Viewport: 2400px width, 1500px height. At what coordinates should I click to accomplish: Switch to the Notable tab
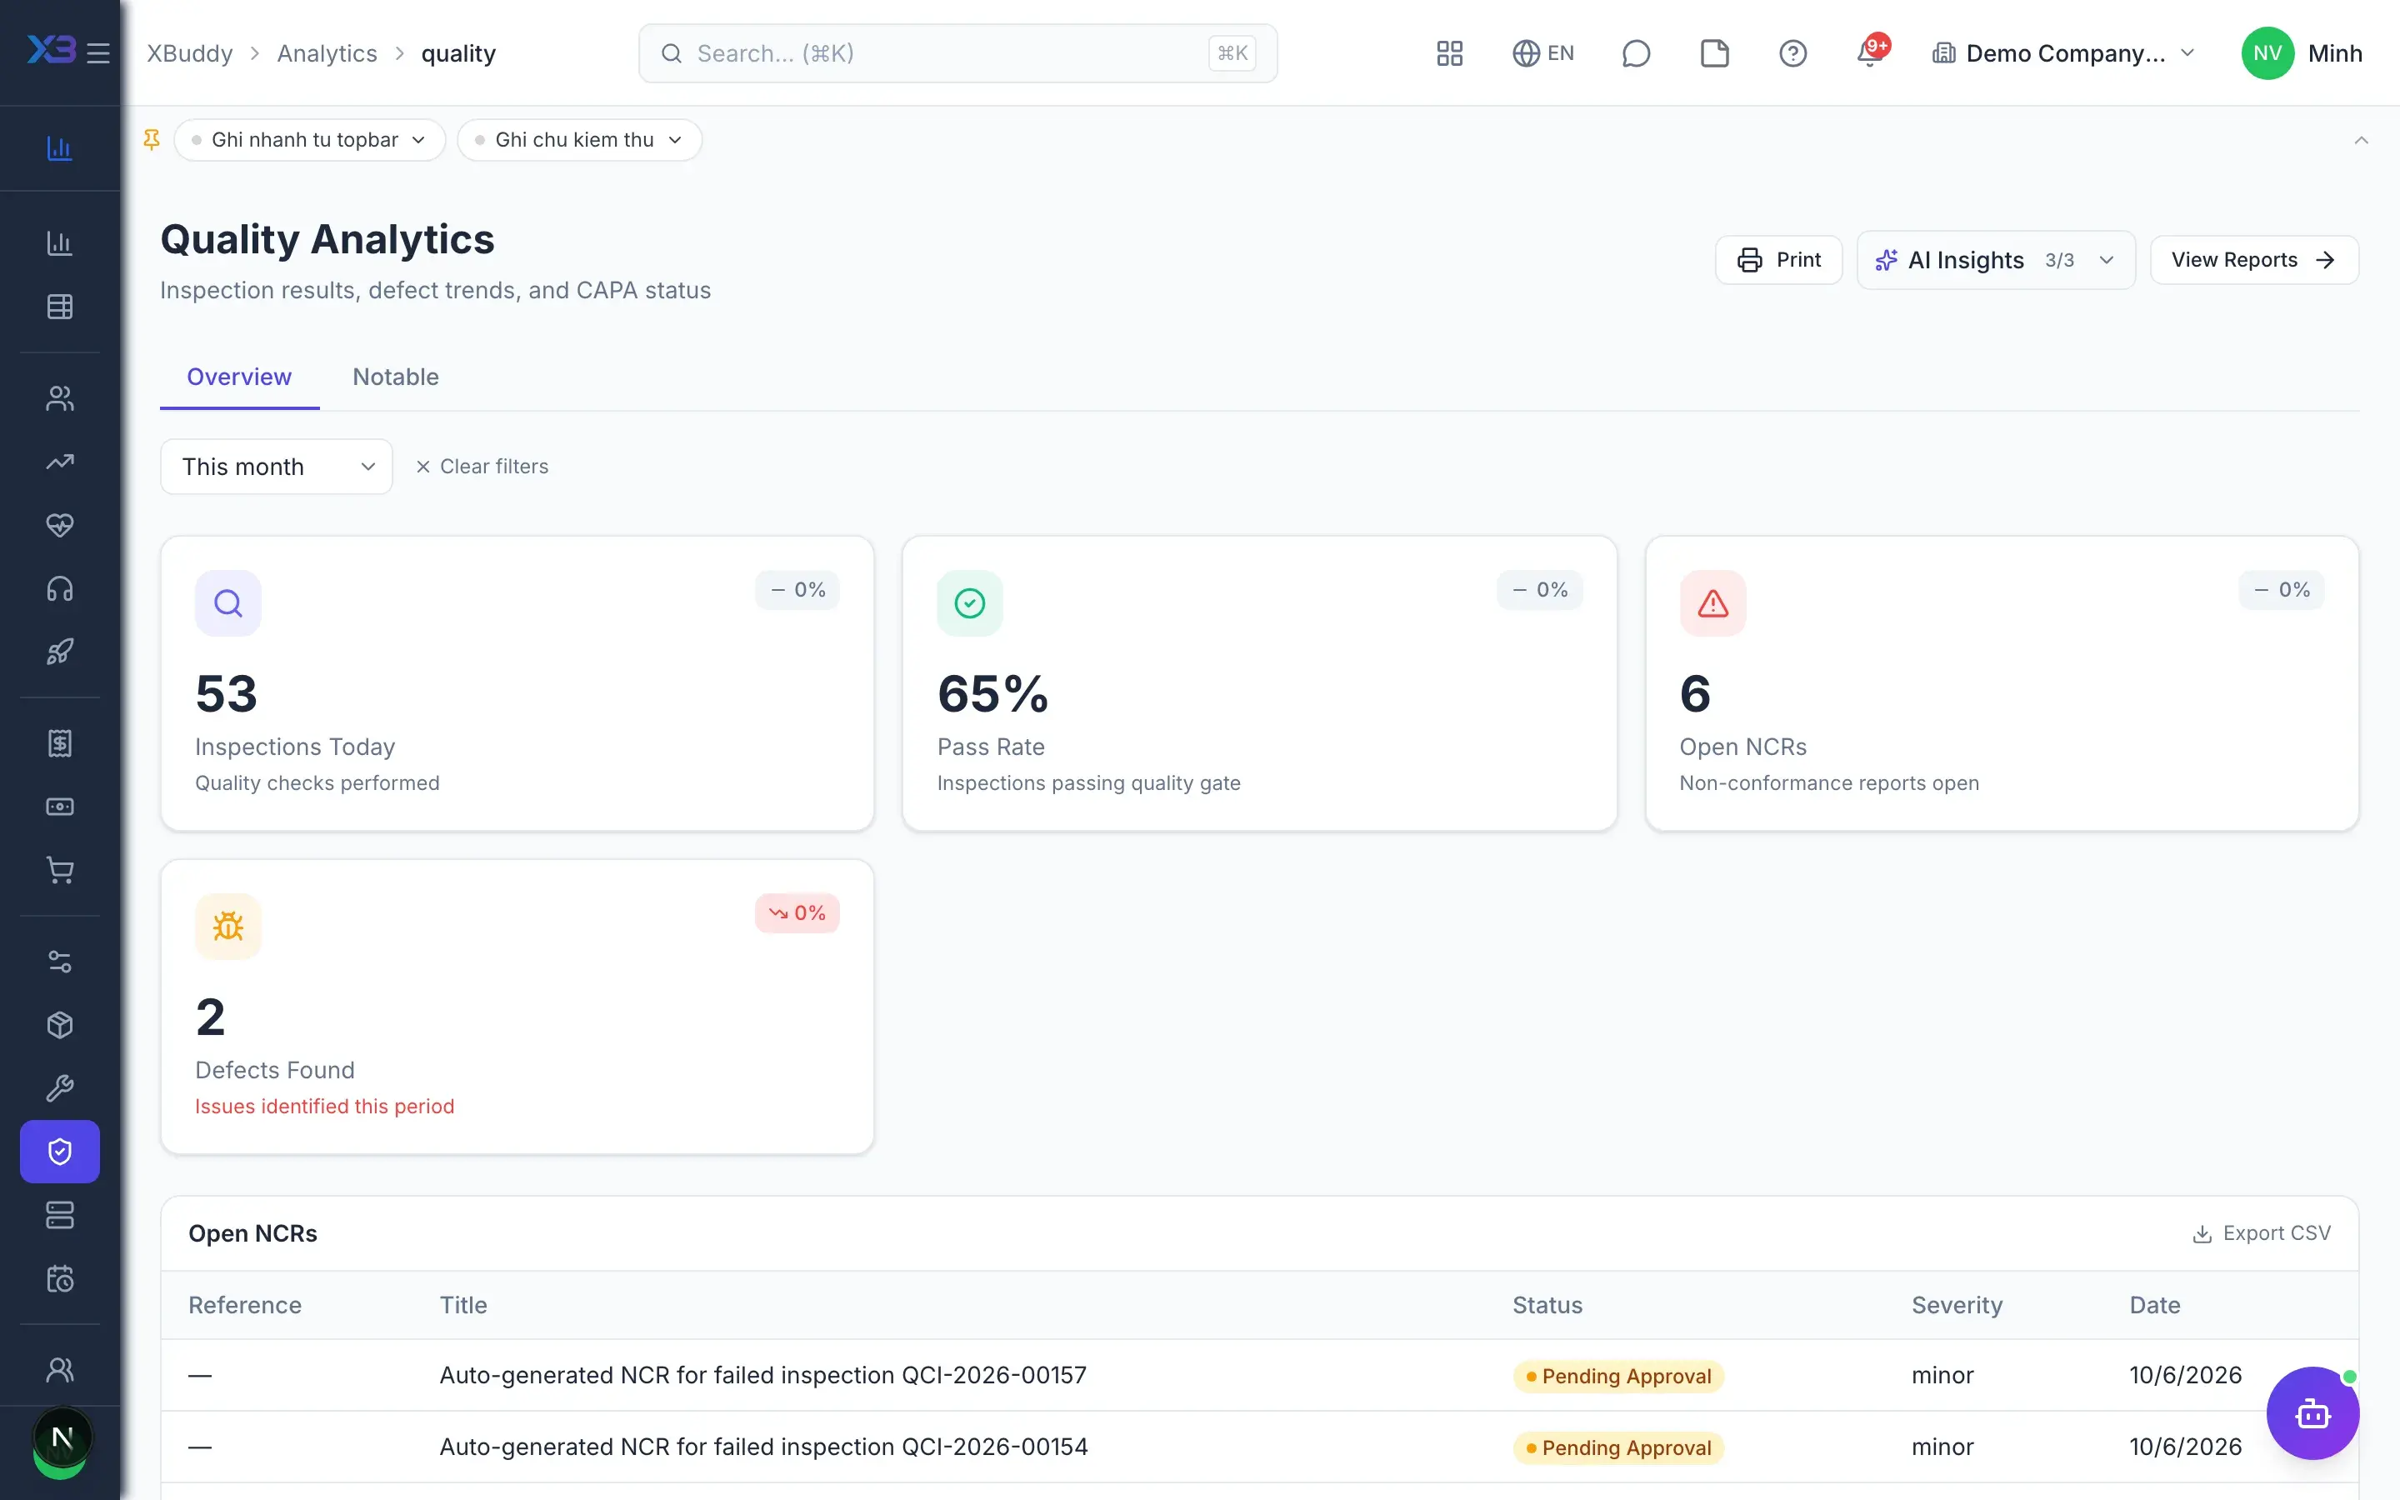click(x=396, y=377)
